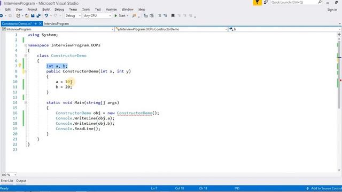Open the Analyze menu

(111, 10)
